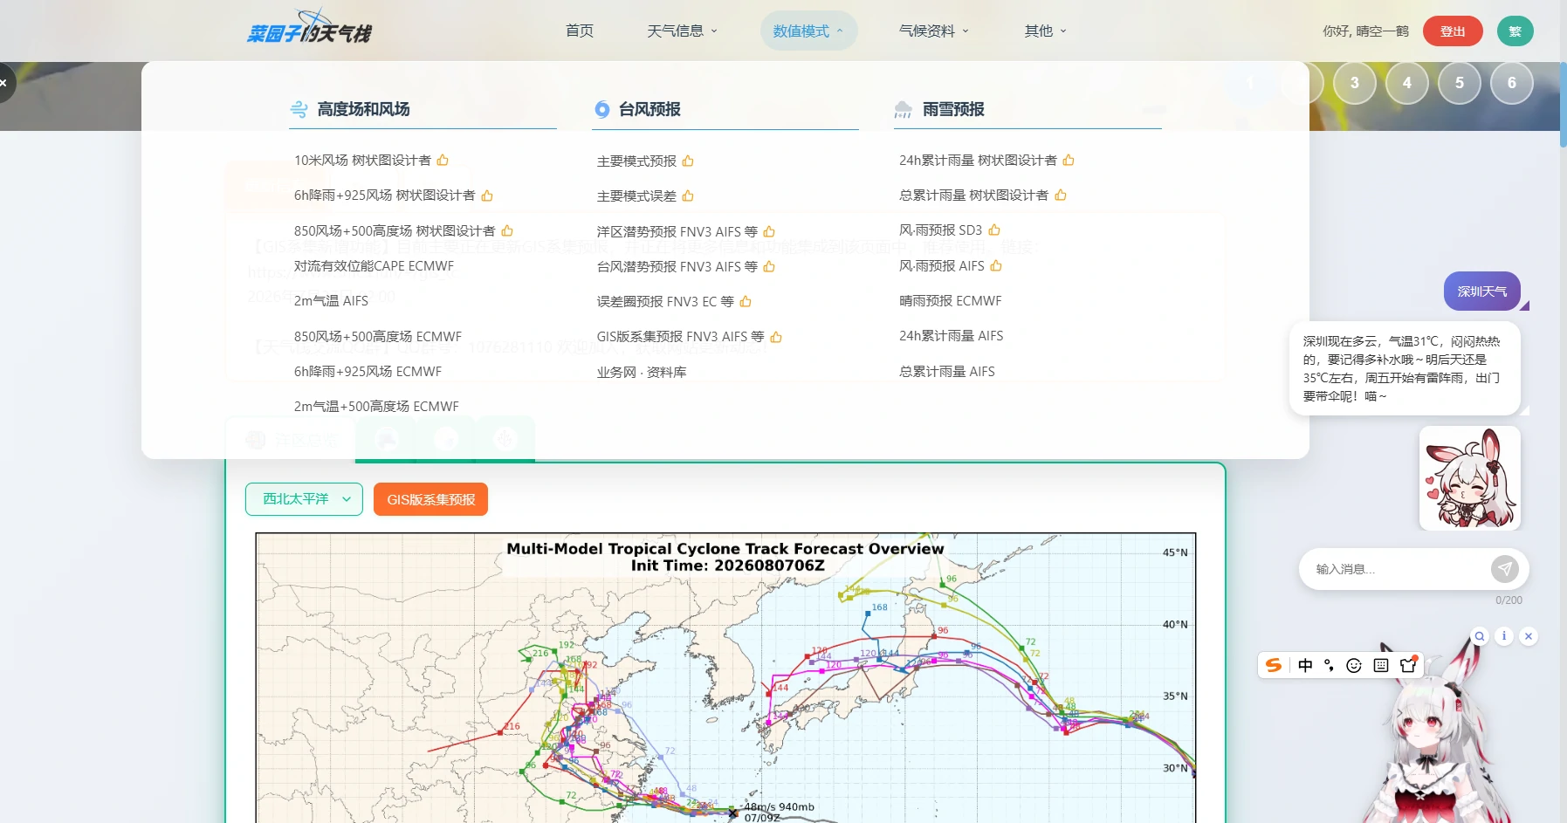Click the Sogou input method S logo
The height and width of the screenshot is (823, 1567).
point(1274,665)
